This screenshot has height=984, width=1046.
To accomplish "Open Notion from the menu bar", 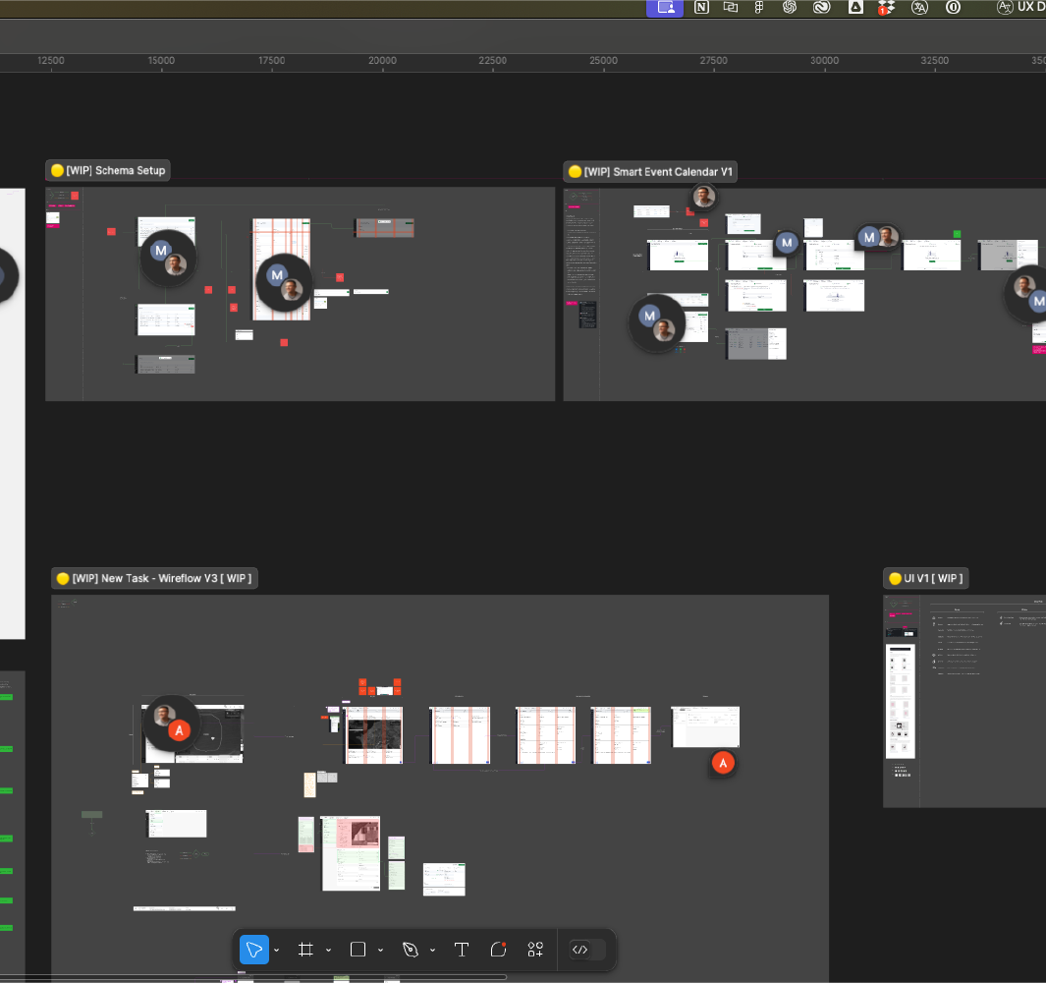I will point(701,7).
